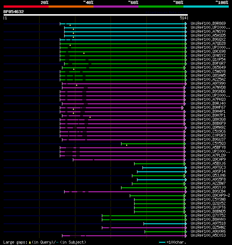
Task: Select the UniRef100_B9F6R7 label
Action: tap(208, 64)
